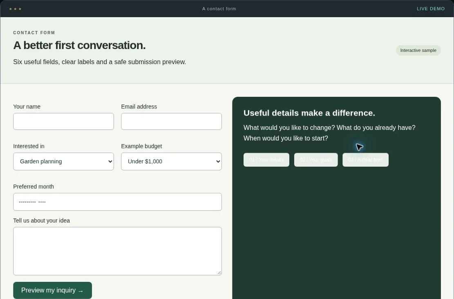Click the Email address label
The image size is (454, 299).
(x=139, y=107)
